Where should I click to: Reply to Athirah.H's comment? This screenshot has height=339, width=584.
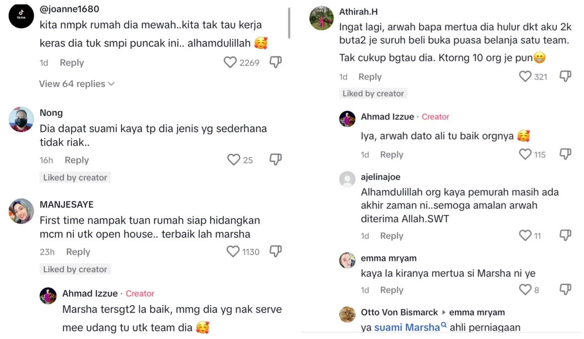tap(370, 77)
